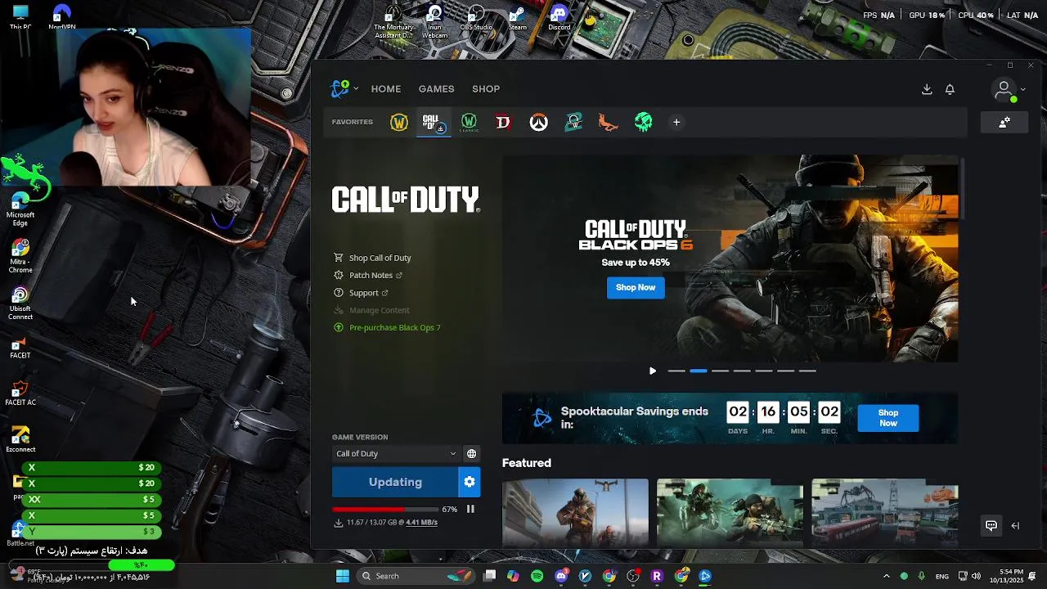Click Shop Call of Duty link
This screenshot has height=589, width=1047.
tap(372, 258)
